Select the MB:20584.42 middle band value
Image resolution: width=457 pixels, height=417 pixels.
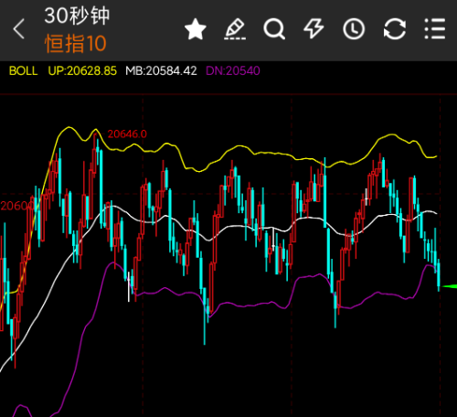pos(161,71)
